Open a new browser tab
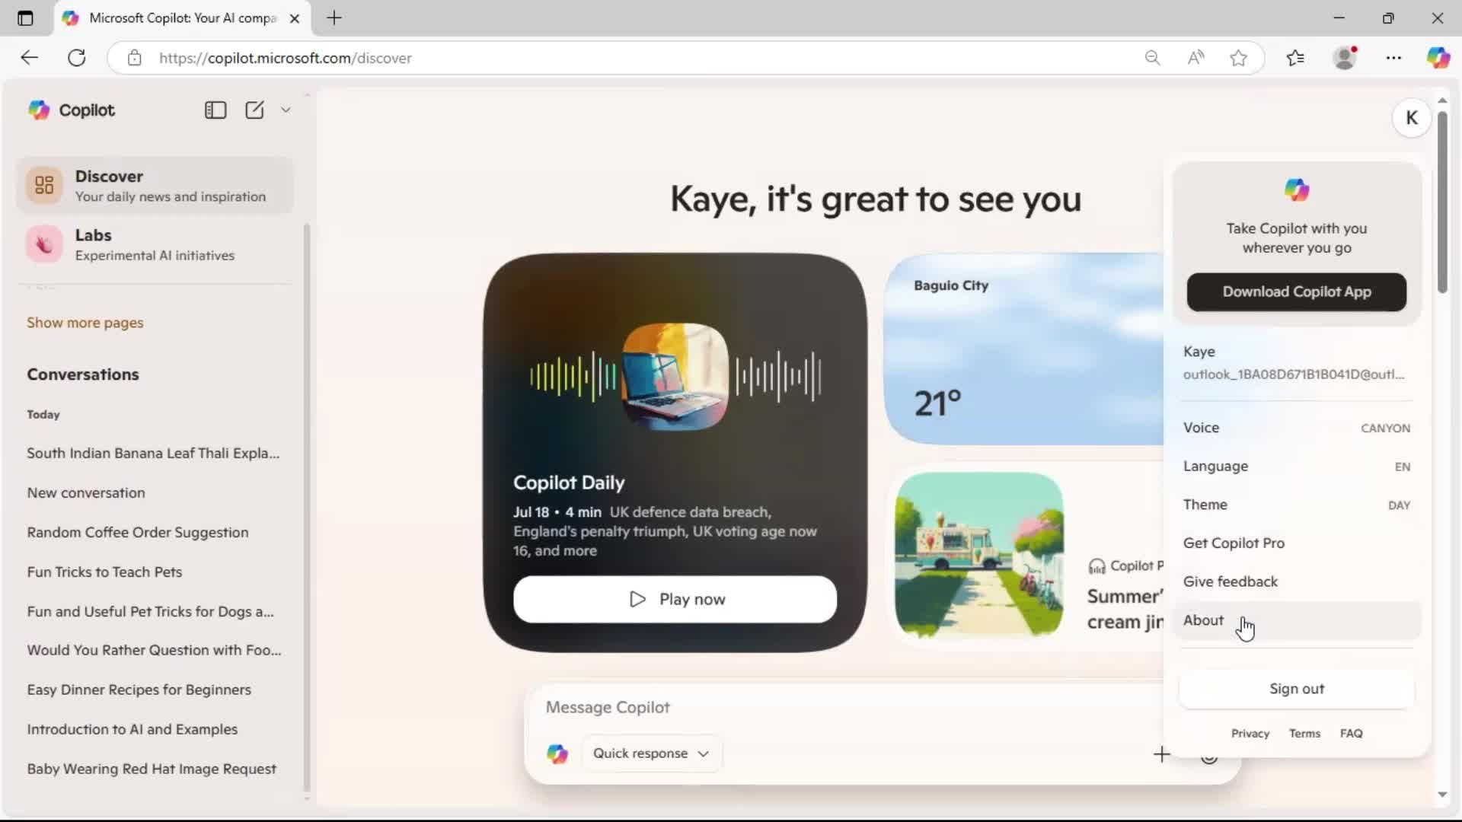Screen dimensions: 1462x822 click(334, 18)
